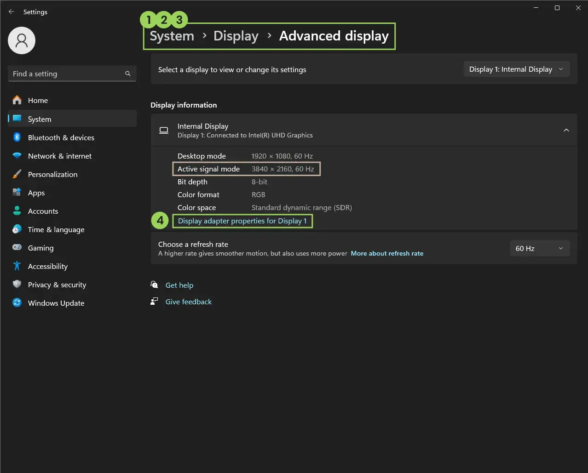Image resolution: width=588 pixels, height=473 pixels.
Task: Click the Gaming controller icon
Action: pyautogui.click(x=17, y=247)
